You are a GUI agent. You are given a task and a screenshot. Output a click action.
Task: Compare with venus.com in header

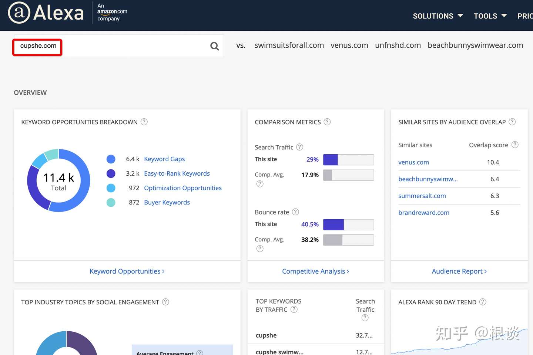[349, 45]
